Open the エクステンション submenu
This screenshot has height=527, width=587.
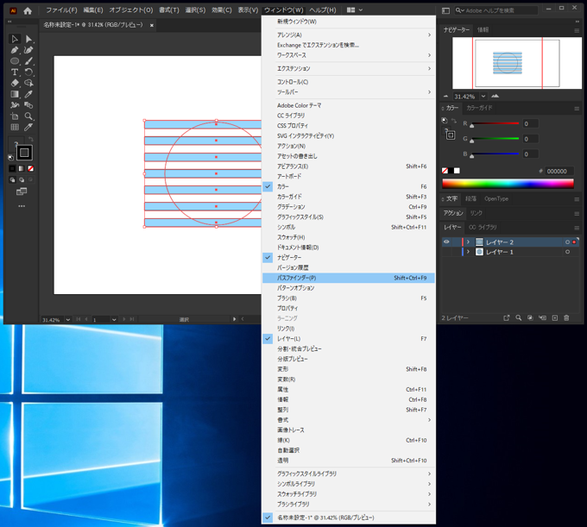(x=348, y=68)
